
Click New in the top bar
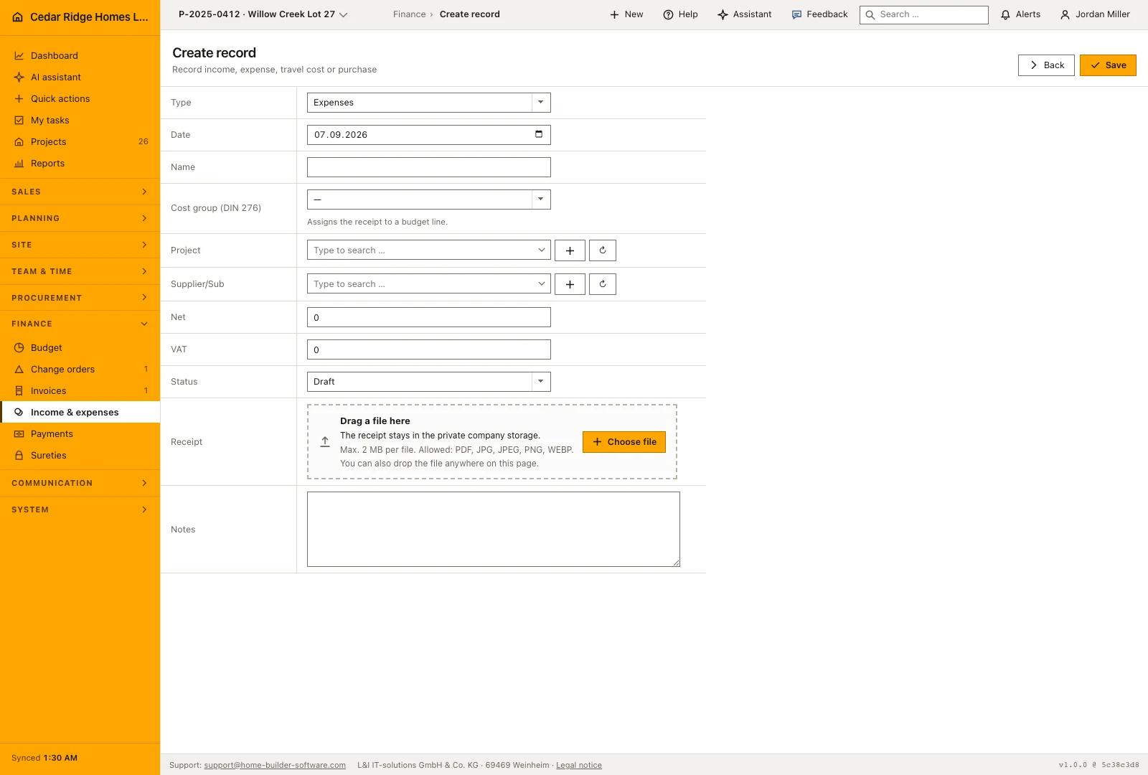[x=626, y=14]
